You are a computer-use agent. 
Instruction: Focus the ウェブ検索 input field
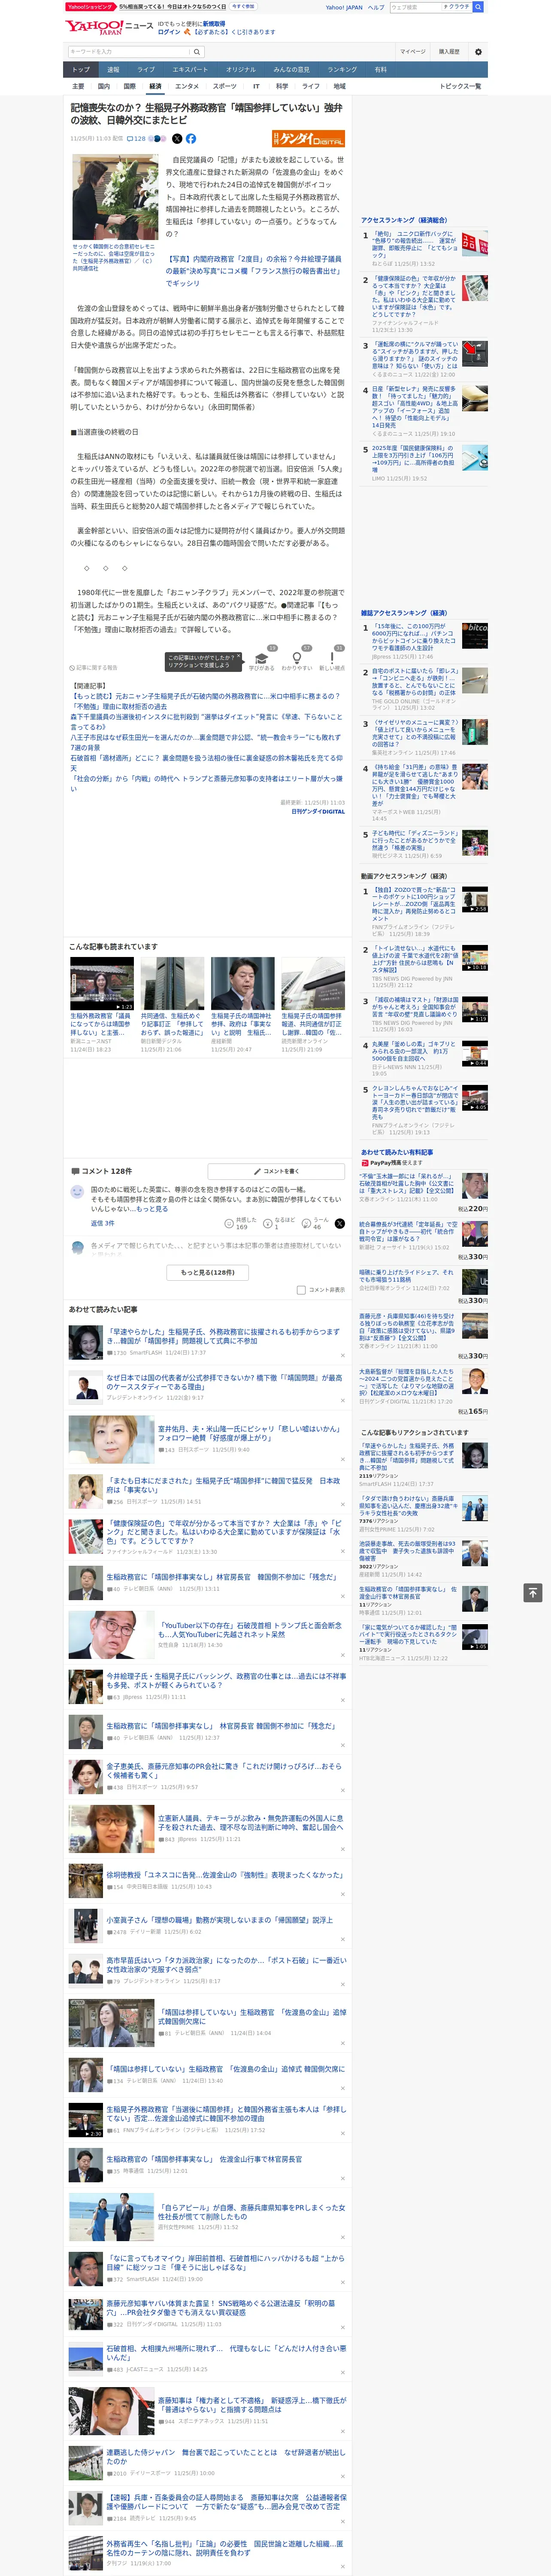pyautogui.click(x=415, y=7)
